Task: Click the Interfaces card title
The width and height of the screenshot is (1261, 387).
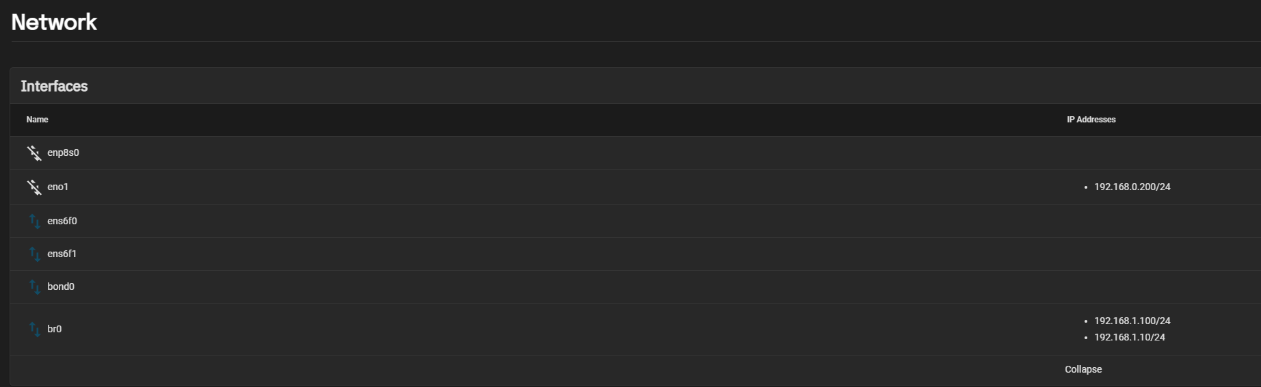Action: (54, 86)
